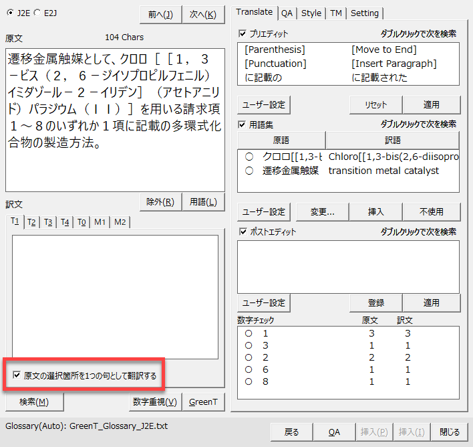Open the TM tab
This screenshot has height=447, width=473.
(335, 13)
